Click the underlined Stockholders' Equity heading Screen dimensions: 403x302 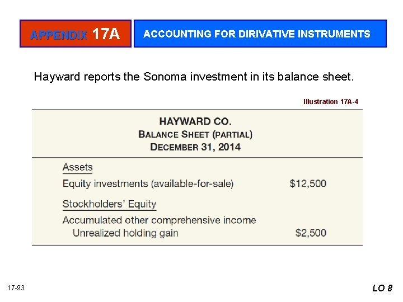[x=109, y=204]
